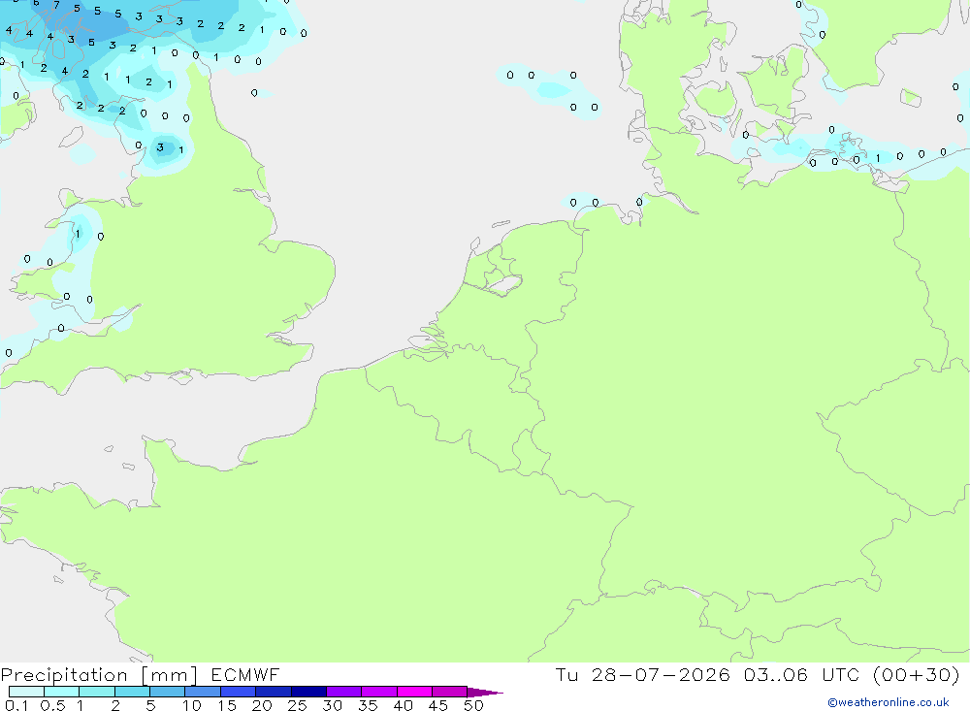The image size is (970, 711).
Task: Choose the light blue swatch between 5 and 10
Action: coord(167,692)
